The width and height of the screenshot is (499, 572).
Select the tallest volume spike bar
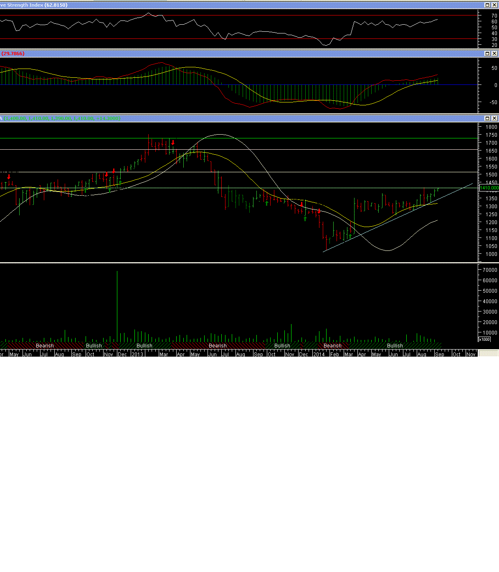(117, 305)
